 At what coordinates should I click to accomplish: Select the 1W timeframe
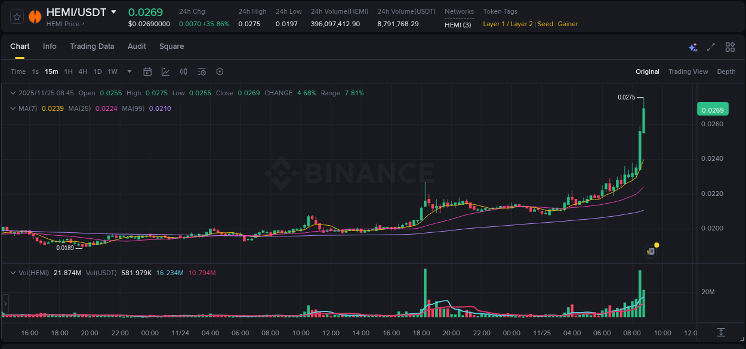point(112,71)
